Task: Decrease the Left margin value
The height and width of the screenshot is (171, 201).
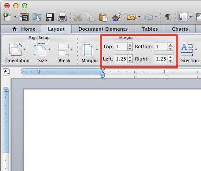Action: pyautogui.click(x=130, y=61)
